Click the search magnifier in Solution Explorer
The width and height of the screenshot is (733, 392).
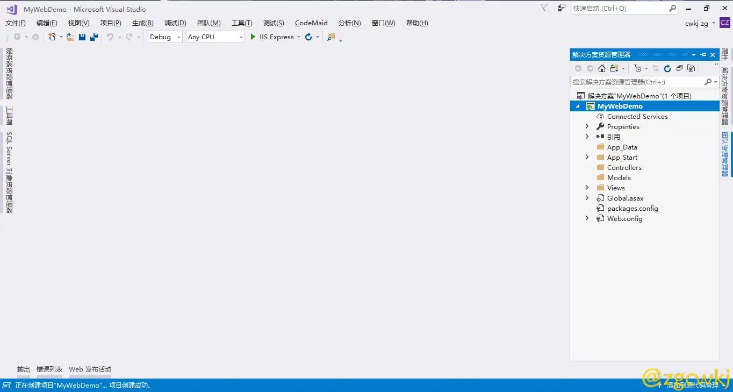point(708,82)
